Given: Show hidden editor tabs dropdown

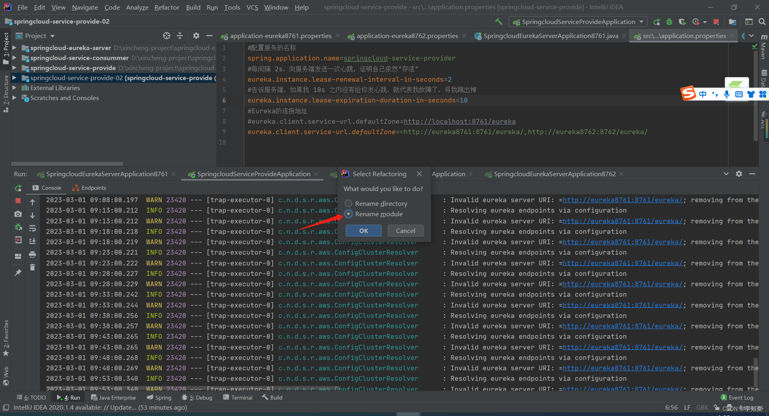Looking at the screenshot, I should 751,36.
